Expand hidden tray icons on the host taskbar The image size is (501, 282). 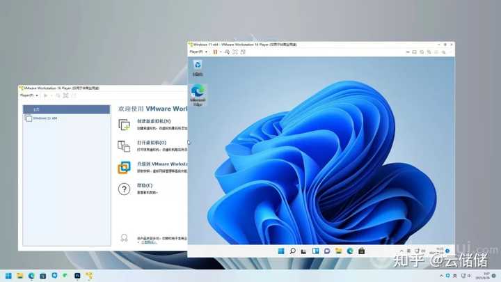pyautogui.click(x=441, y=276)
